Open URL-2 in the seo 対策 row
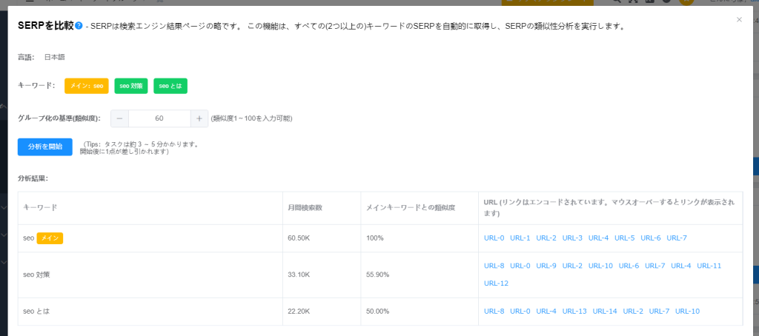This screenshot has height=336, width=759. click(572, 266)
